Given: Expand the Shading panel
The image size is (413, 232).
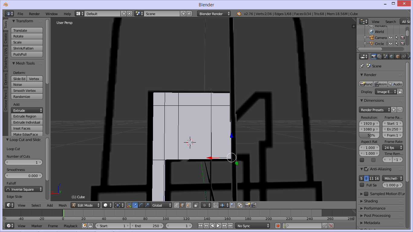Looking at the screenshot, I should tap(371, 201).
